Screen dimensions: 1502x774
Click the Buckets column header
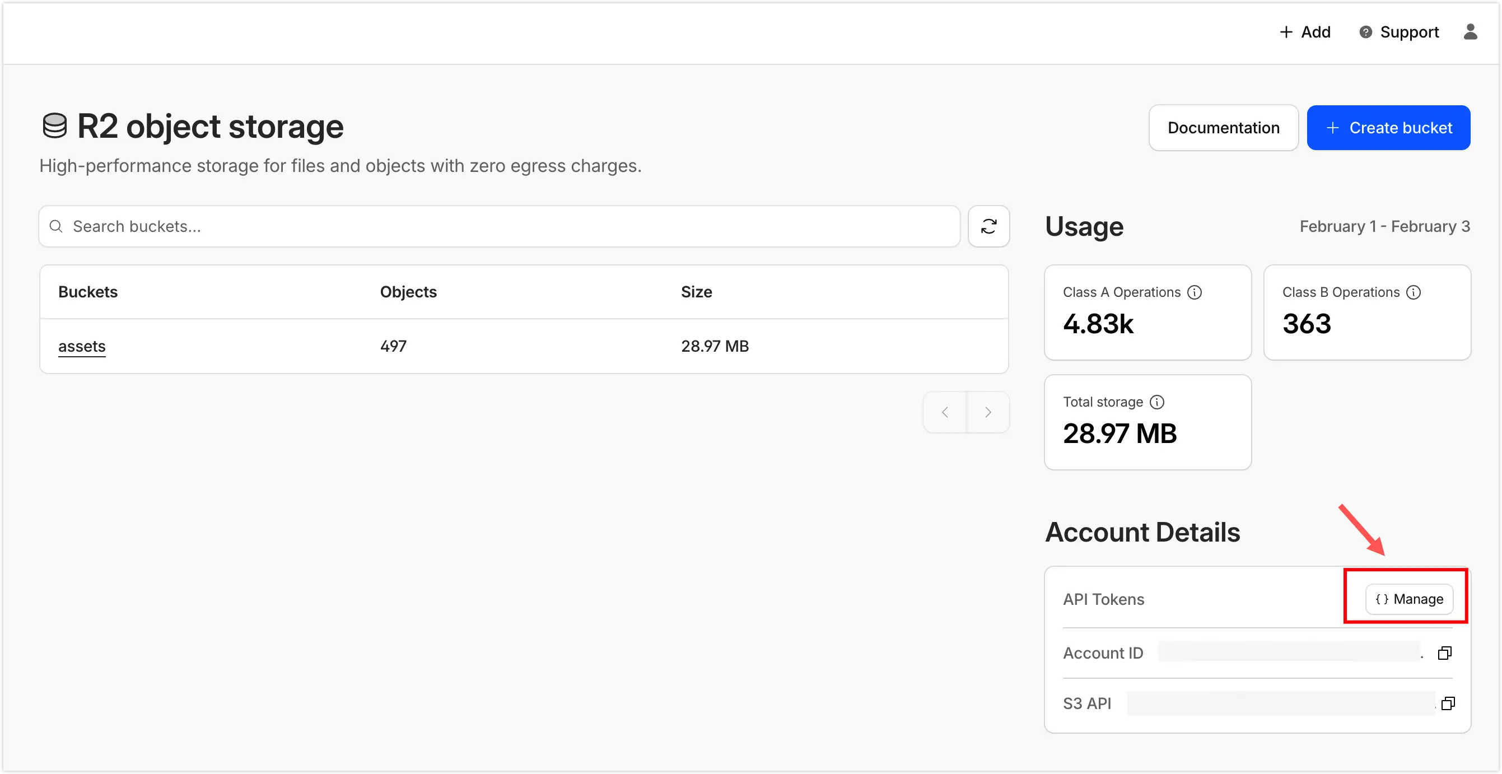coord(88,292)
